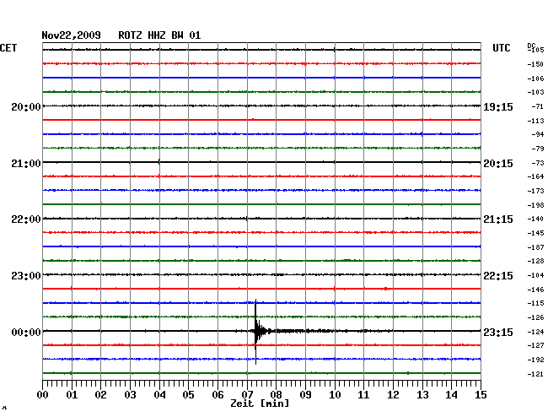This screenshot has height=417, width=548.
Task: Select the 21:00 CET row label
Action: (x=26, y=164)
